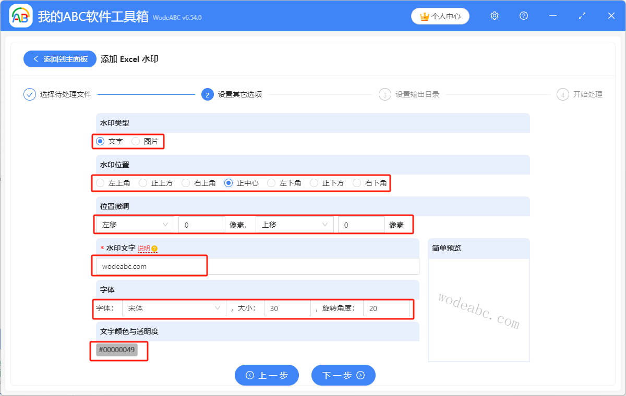
Task: Click the AB logo in the title bar
Action: pyautogui.click(x=20, y=16)
